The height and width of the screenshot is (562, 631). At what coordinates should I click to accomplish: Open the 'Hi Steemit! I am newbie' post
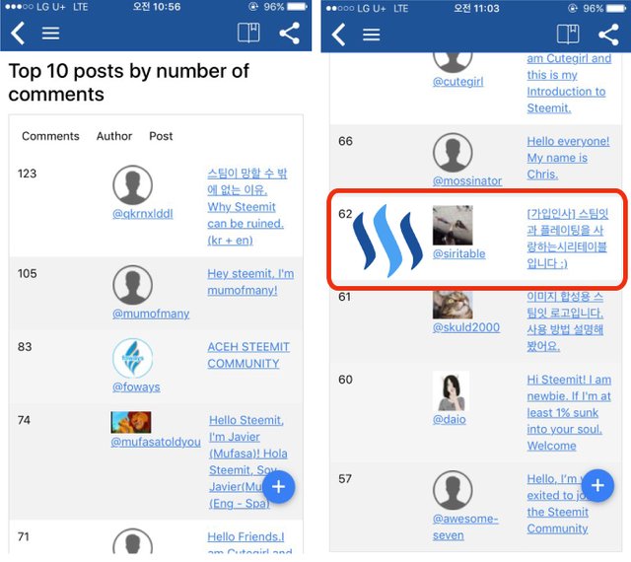point(569,413)
